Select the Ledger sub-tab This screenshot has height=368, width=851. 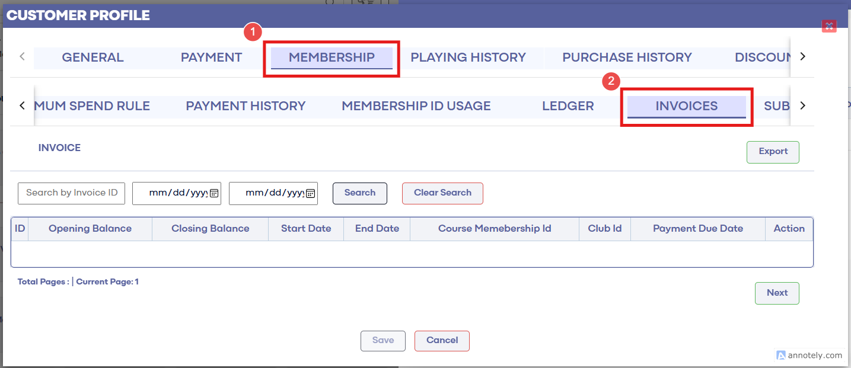568,106
